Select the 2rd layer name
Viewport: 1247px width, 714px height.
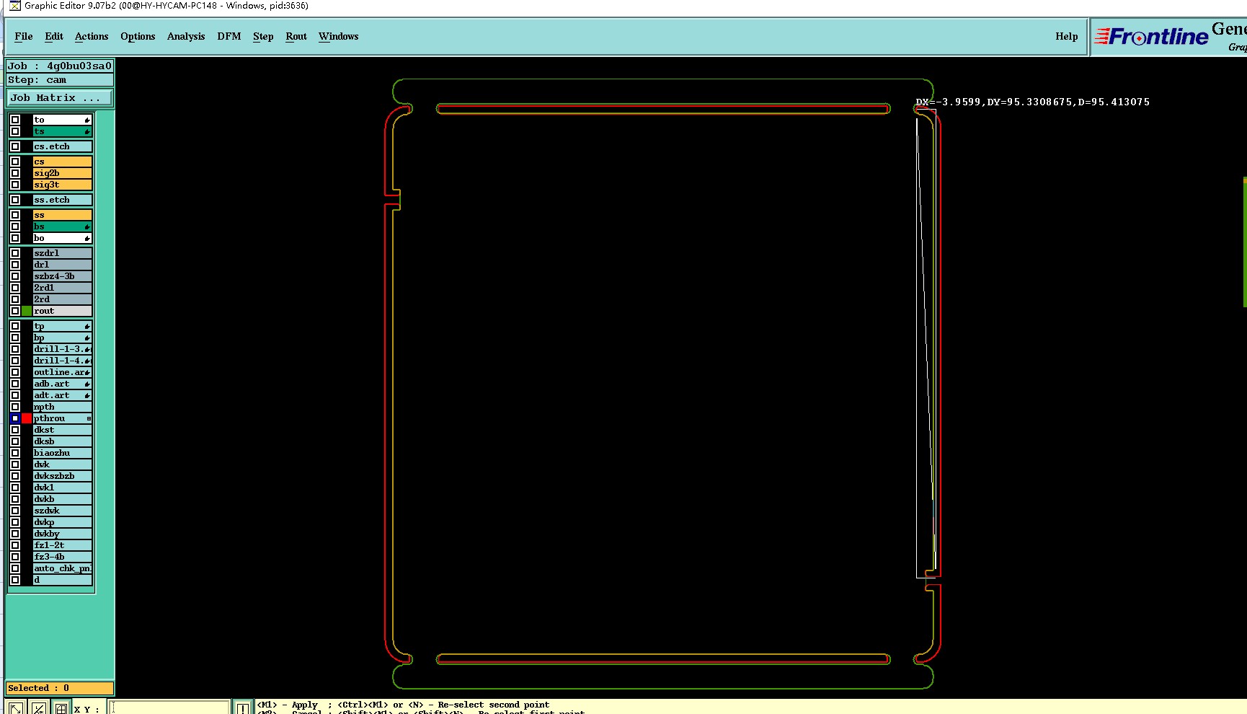point(63,299)
